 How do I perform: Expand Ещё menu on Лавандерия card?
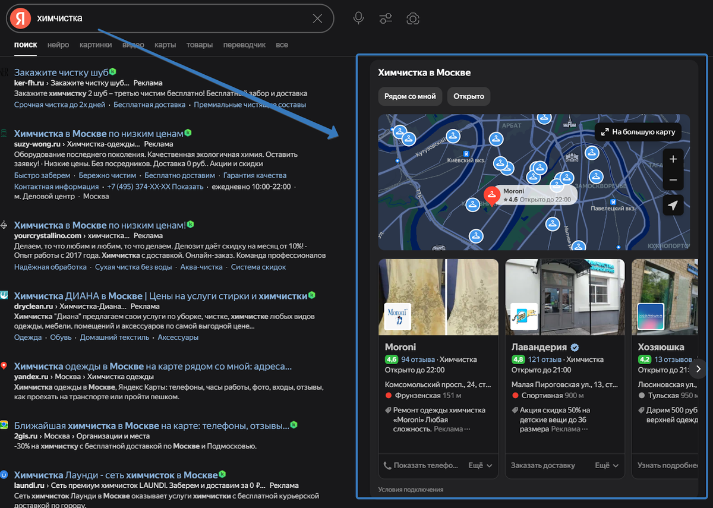point(607,466)
